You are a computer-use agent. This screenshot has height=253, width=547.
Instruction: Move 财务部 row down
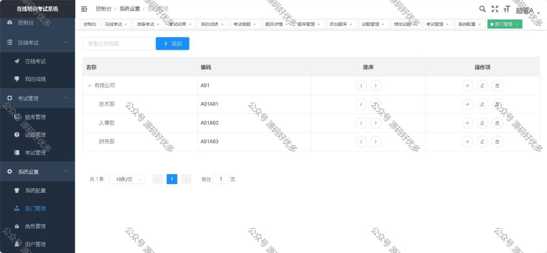(361, 142)
